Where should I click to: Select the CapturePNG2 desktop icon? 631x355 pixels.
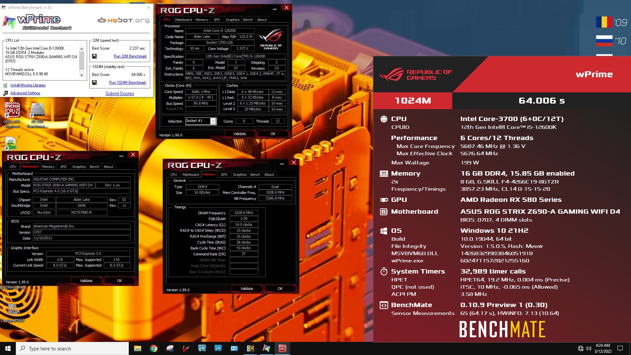tap(12, 313)
